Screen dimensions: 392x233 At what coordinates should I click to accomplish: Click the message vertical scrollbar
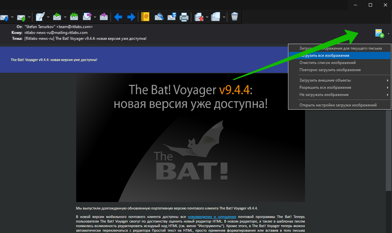388,150
